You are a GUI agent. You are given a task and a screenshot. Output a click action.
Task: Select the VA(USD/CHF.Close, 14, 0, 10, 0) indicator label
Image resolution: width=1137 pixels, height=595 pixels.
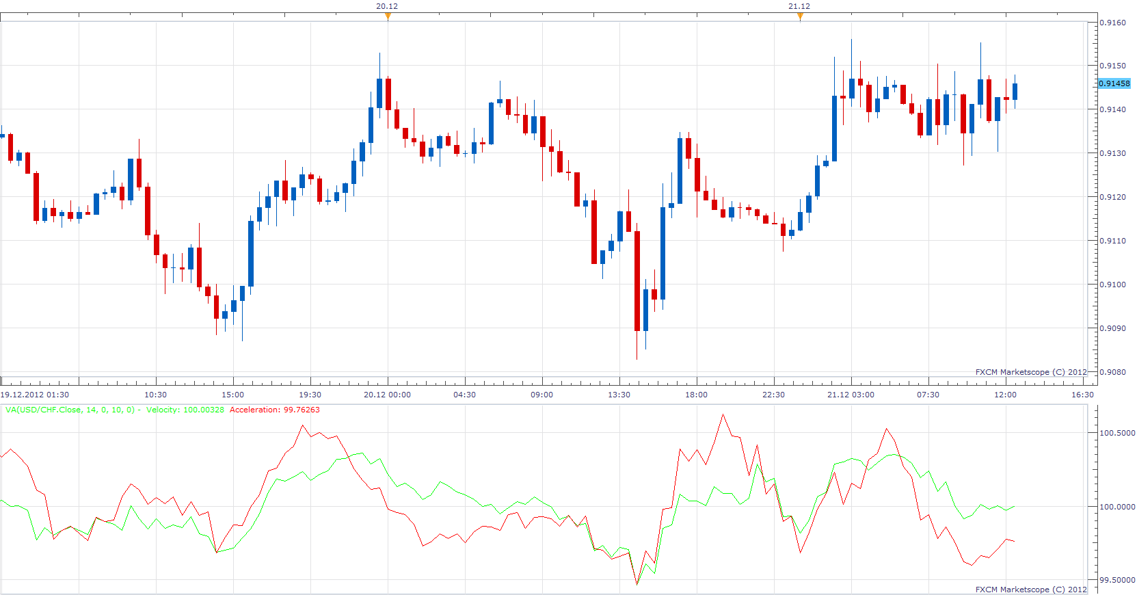[x=70, y=410]
